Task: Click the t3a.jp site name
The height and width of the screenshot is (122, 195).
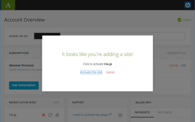Action: point(13,115)
